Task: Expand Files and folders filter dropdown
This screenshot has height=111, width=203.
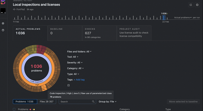Action: 79,51
